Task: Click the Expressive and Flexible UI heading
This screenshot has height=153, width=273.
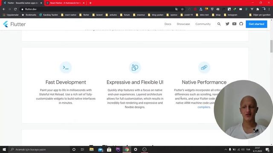Action: point(135,82)
